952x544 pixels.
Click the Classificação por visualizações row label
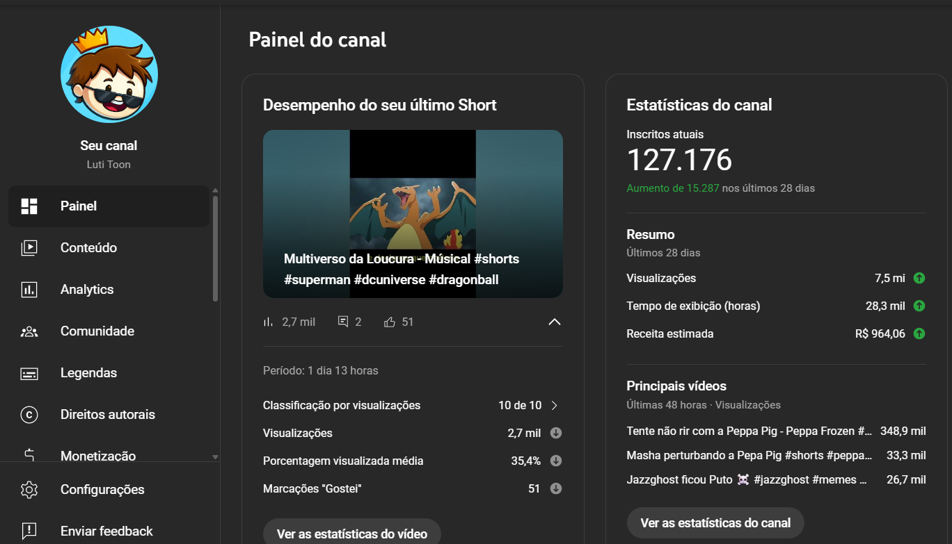[342, 405]
